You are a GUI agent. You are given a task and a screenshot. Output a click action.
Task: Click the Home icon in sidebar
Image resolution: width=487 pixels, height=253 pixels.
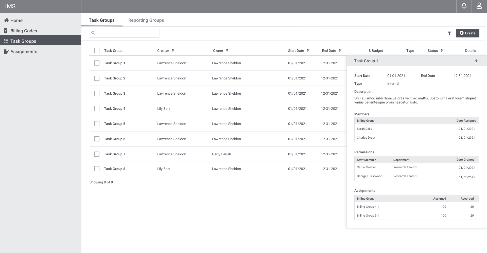6,20
